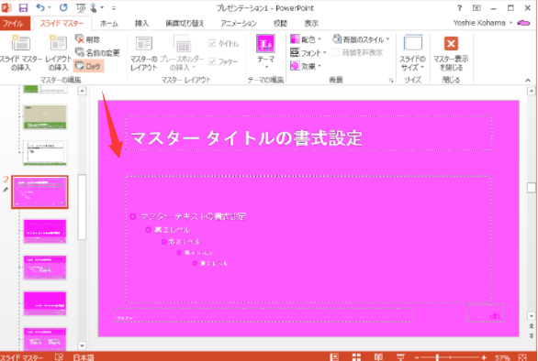Close Master View (マスター表示を閉じる)
538x361 pixels.
click(x=451, y=52)
